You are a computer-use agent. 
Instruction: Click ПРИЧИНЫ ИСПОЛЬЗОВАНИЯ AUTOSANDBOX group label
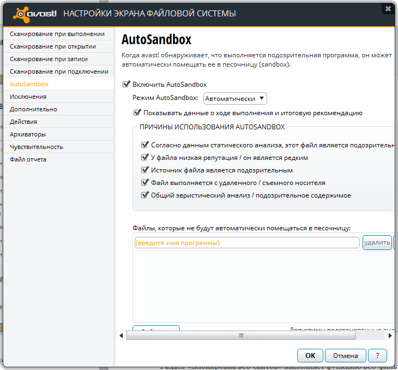pyautogui.click(x=212, y=127)
